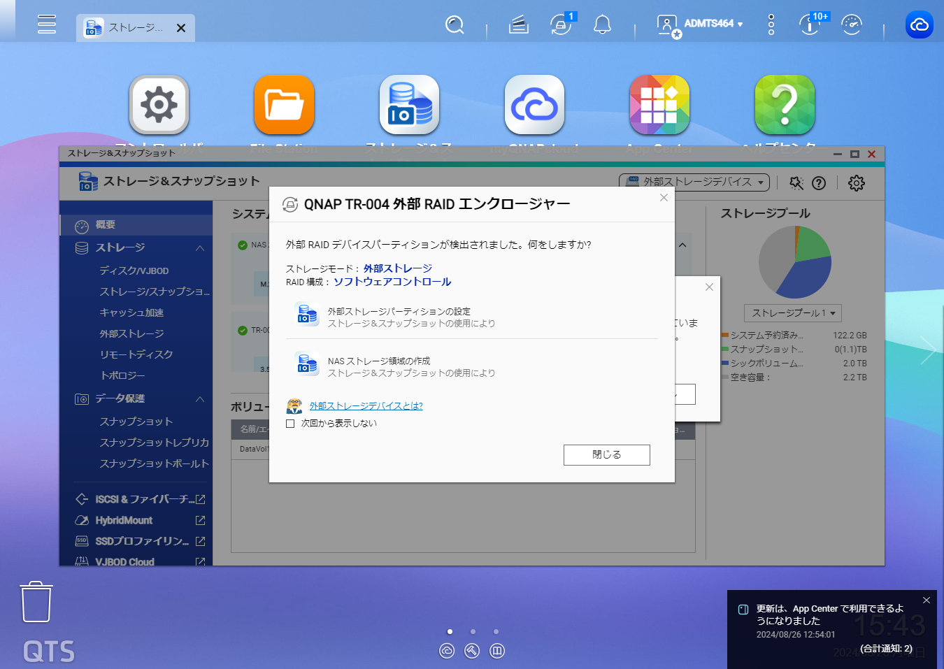The width and height of the screenshot is (944, 669).
Task: Choose 外部ストレージパーティションの設定 option
Action: (x=472, y=317)
